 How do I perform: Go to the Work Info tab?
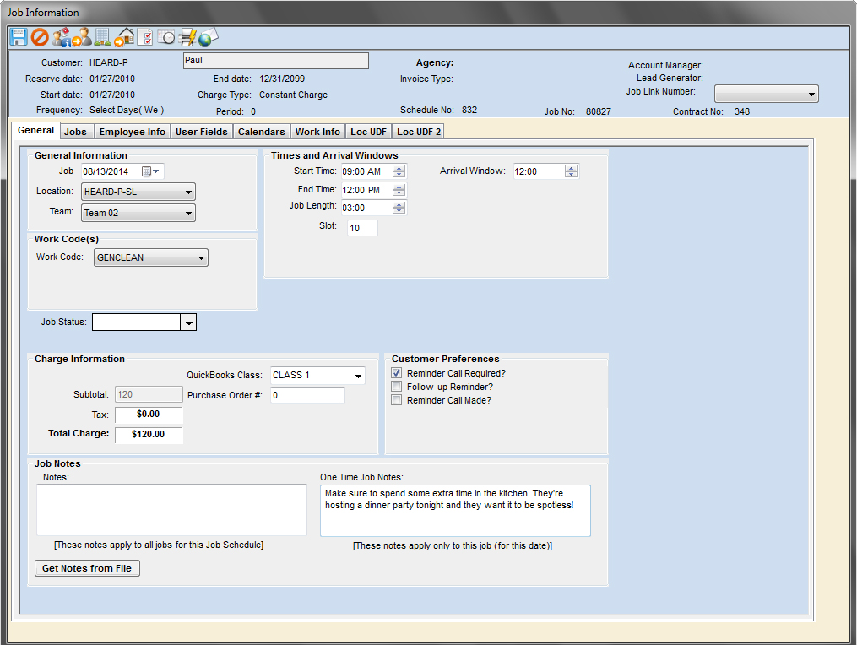317,132
